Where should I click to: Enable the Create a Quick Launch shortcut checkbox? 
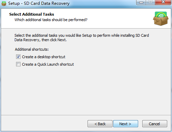click(x=18, y=64)
